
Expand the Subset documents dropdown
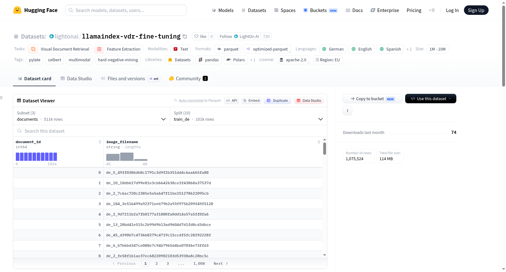click(x=91, y=116)
